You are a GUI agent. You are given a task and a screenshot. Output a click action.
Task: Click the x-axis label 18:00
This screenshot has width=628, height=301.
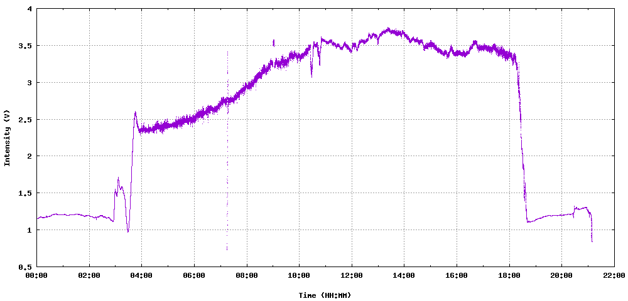pyautogui.click(x=509, y=275)
